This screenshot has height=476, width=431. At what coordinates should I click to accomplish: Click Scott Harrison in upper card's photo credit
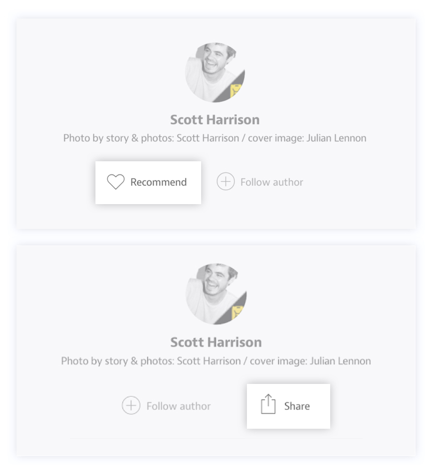[207, 138]
